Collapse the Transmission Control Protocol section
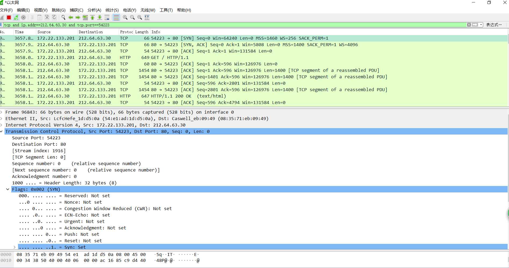The width and height of the screenshot is (509, 268). [2, 131]
